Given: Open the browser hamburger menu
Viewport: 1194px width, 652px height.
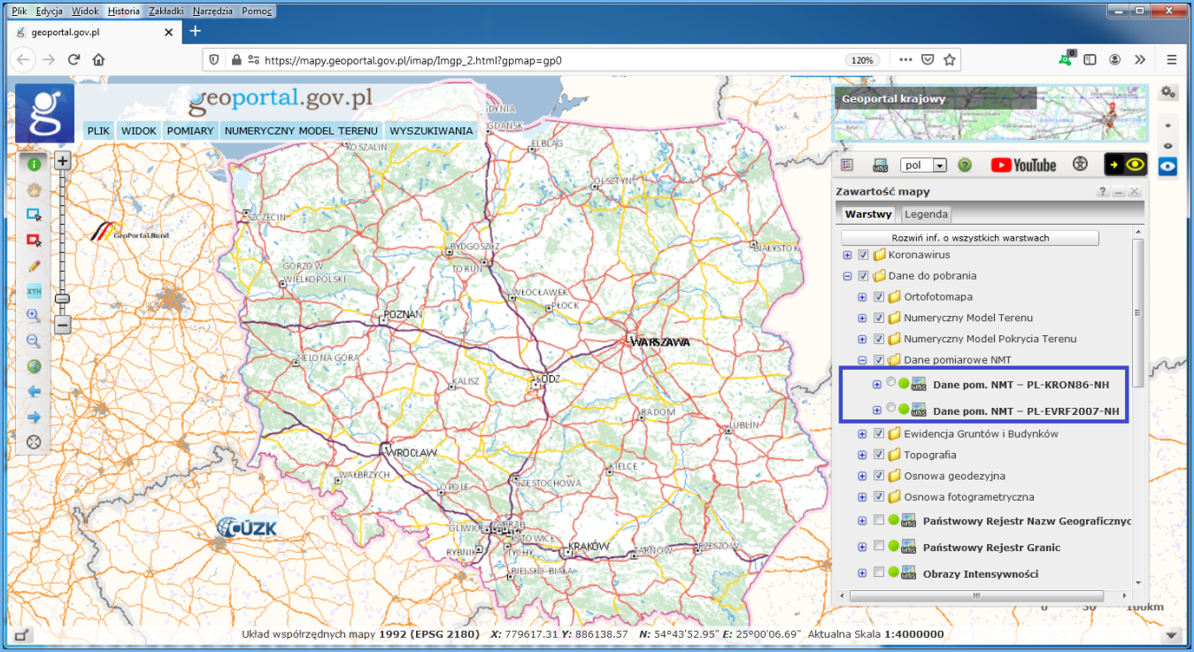Looking at the screenshot, I should 1172,60.
